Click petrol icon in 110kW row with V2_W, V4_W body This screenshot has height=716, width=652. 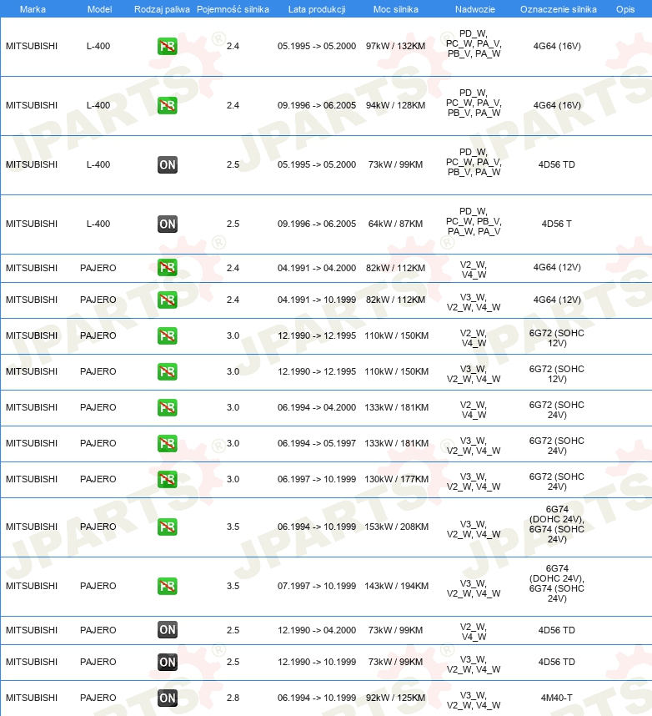pyautogui.click(x=167, y=335)
